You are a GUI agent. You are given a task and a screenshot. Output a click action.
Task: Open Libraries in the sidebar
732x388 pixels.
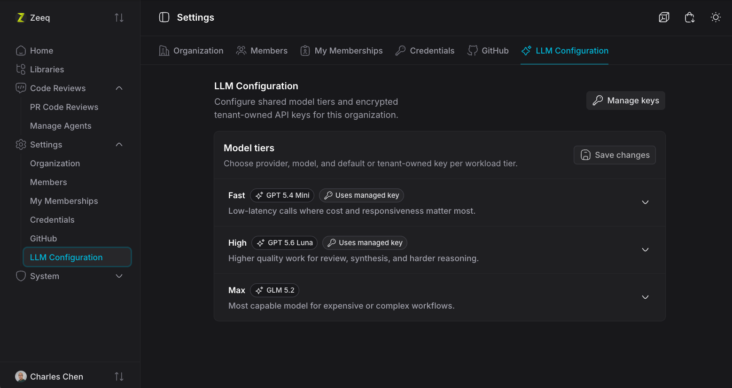click(x=70, y=70)
